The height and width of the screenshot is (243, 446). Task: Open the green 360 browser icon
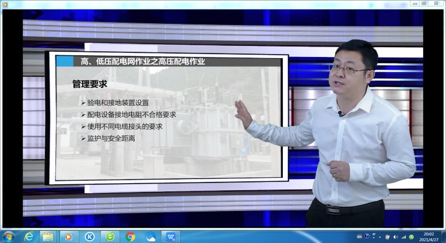(x=110, y=237)
